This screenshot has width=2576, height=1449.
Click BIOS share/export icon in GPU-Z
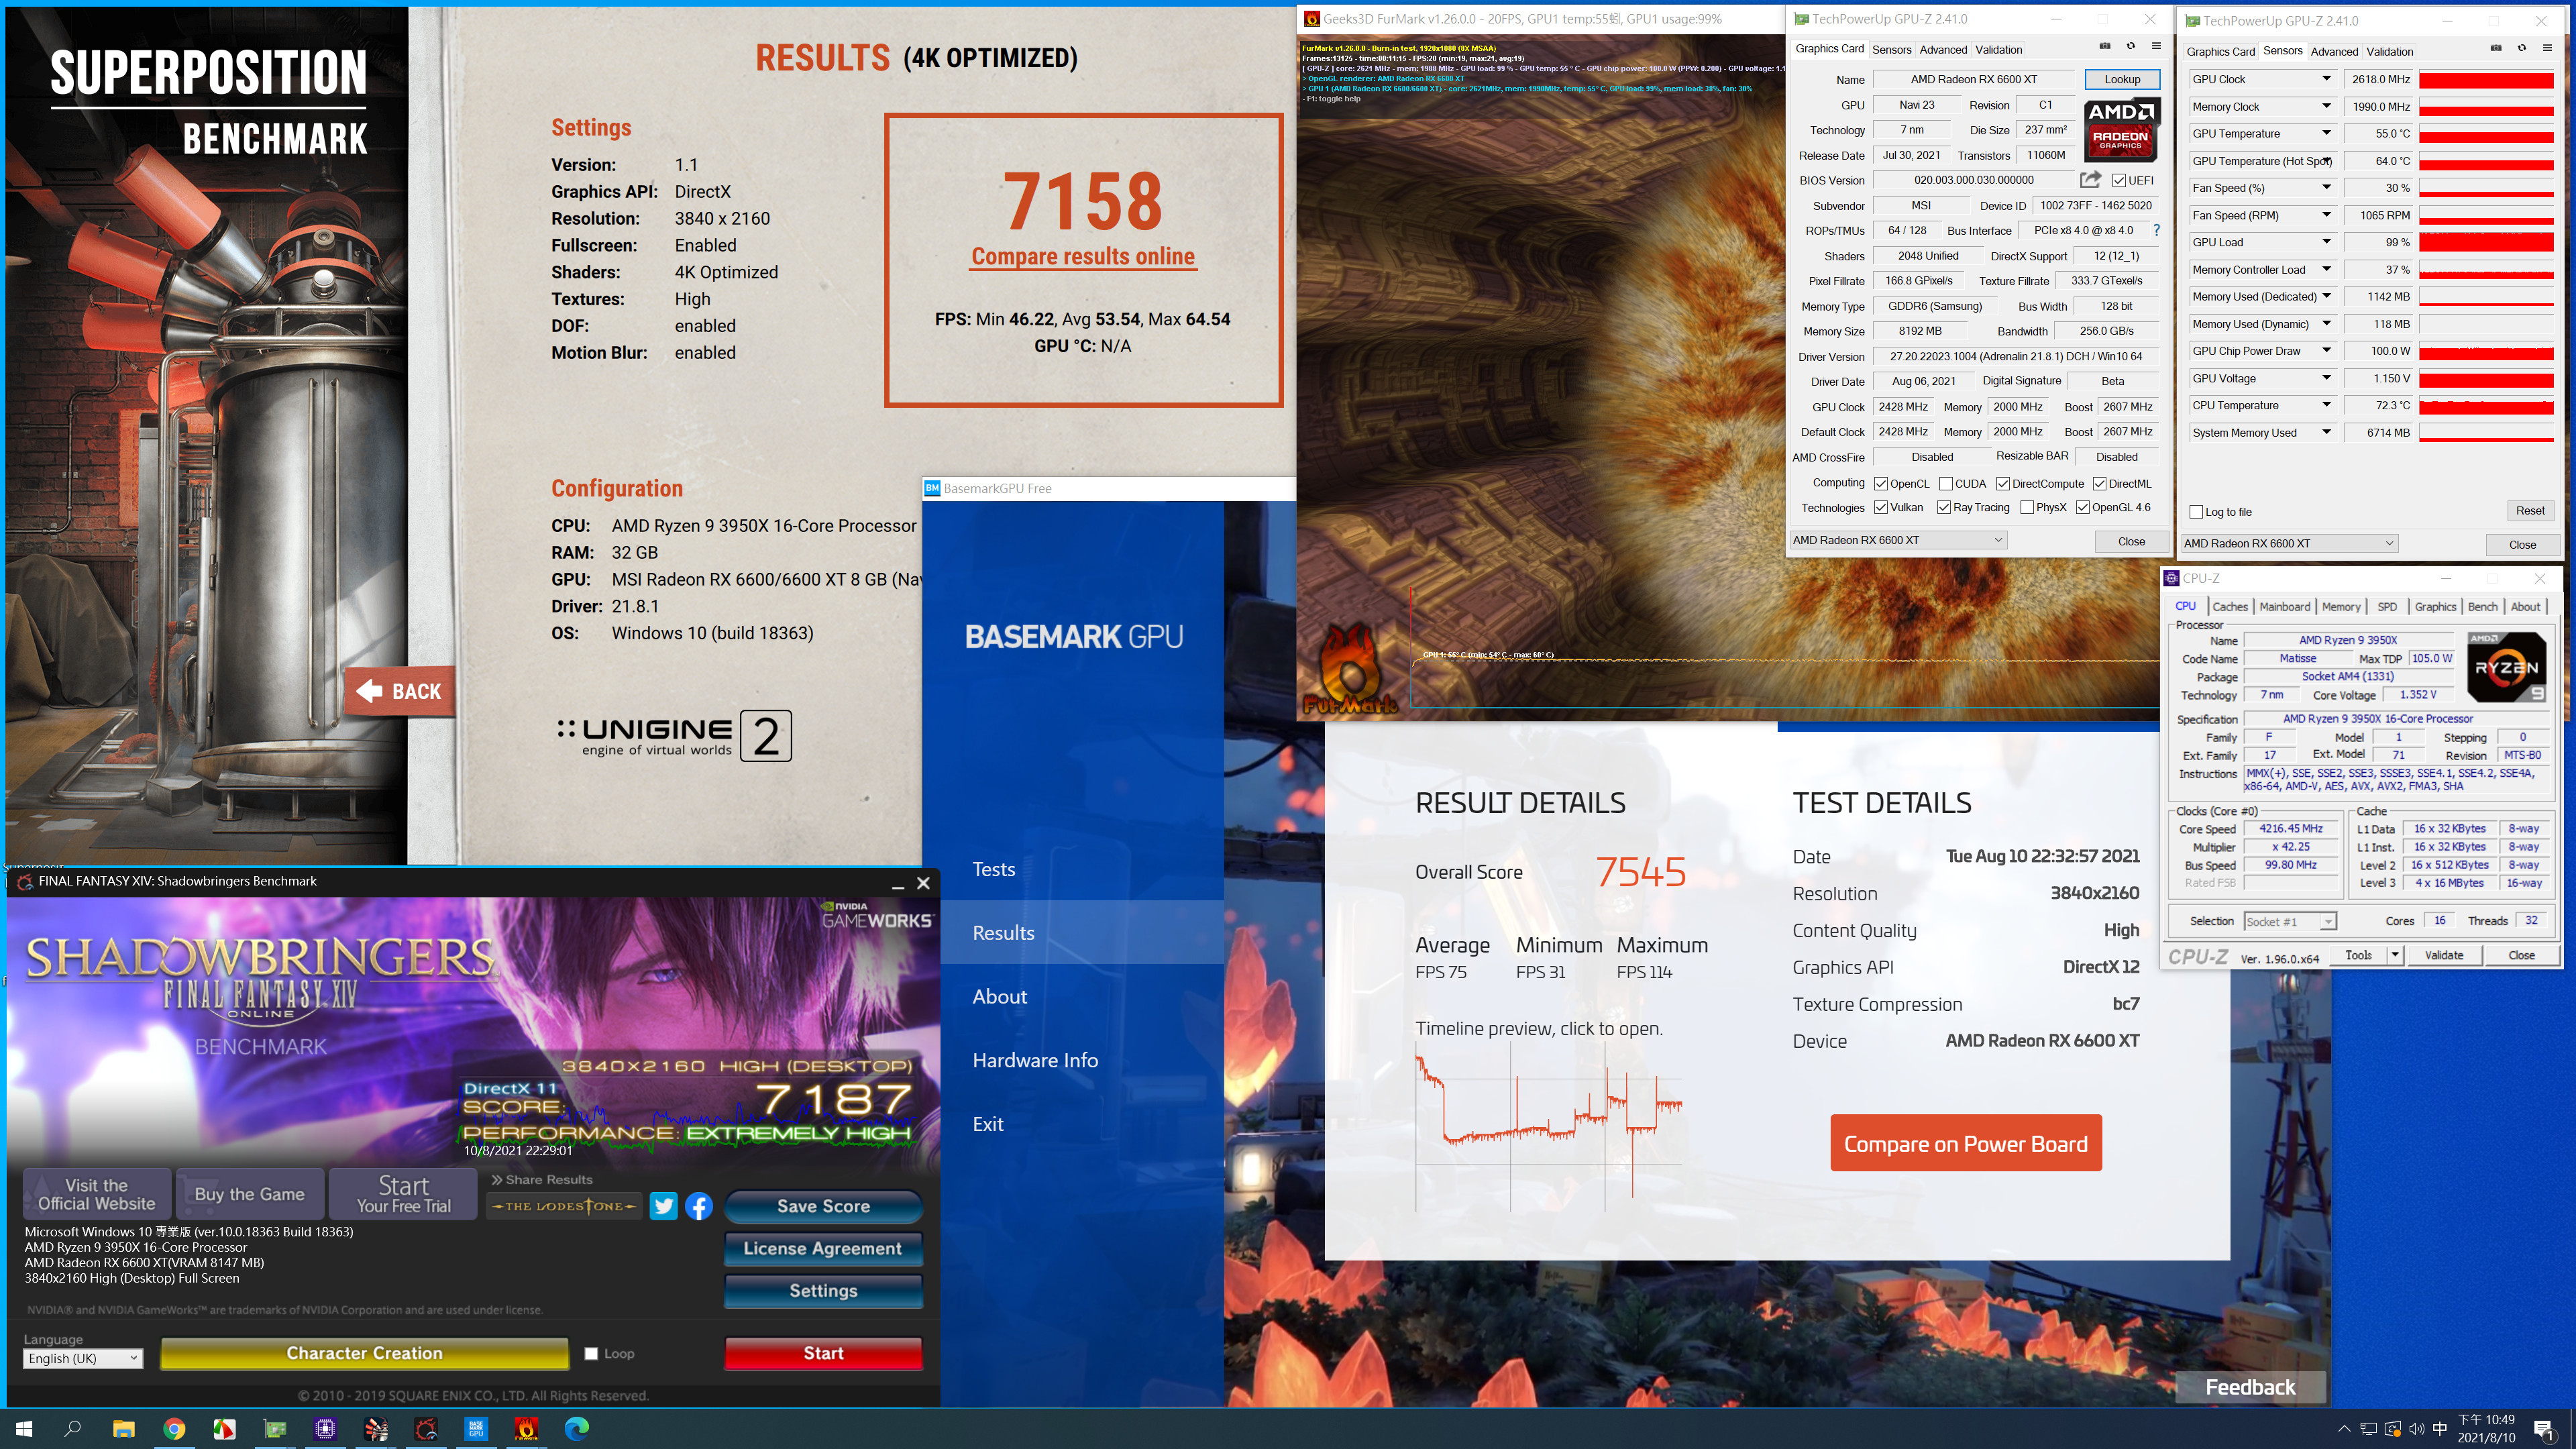coord(2090,180)
